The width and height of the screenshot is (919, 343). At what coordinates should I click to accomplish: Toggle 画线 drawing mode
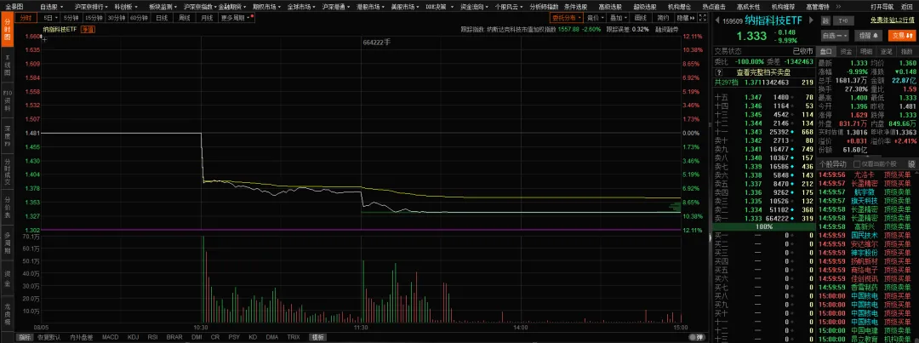(x=640, y=18)
